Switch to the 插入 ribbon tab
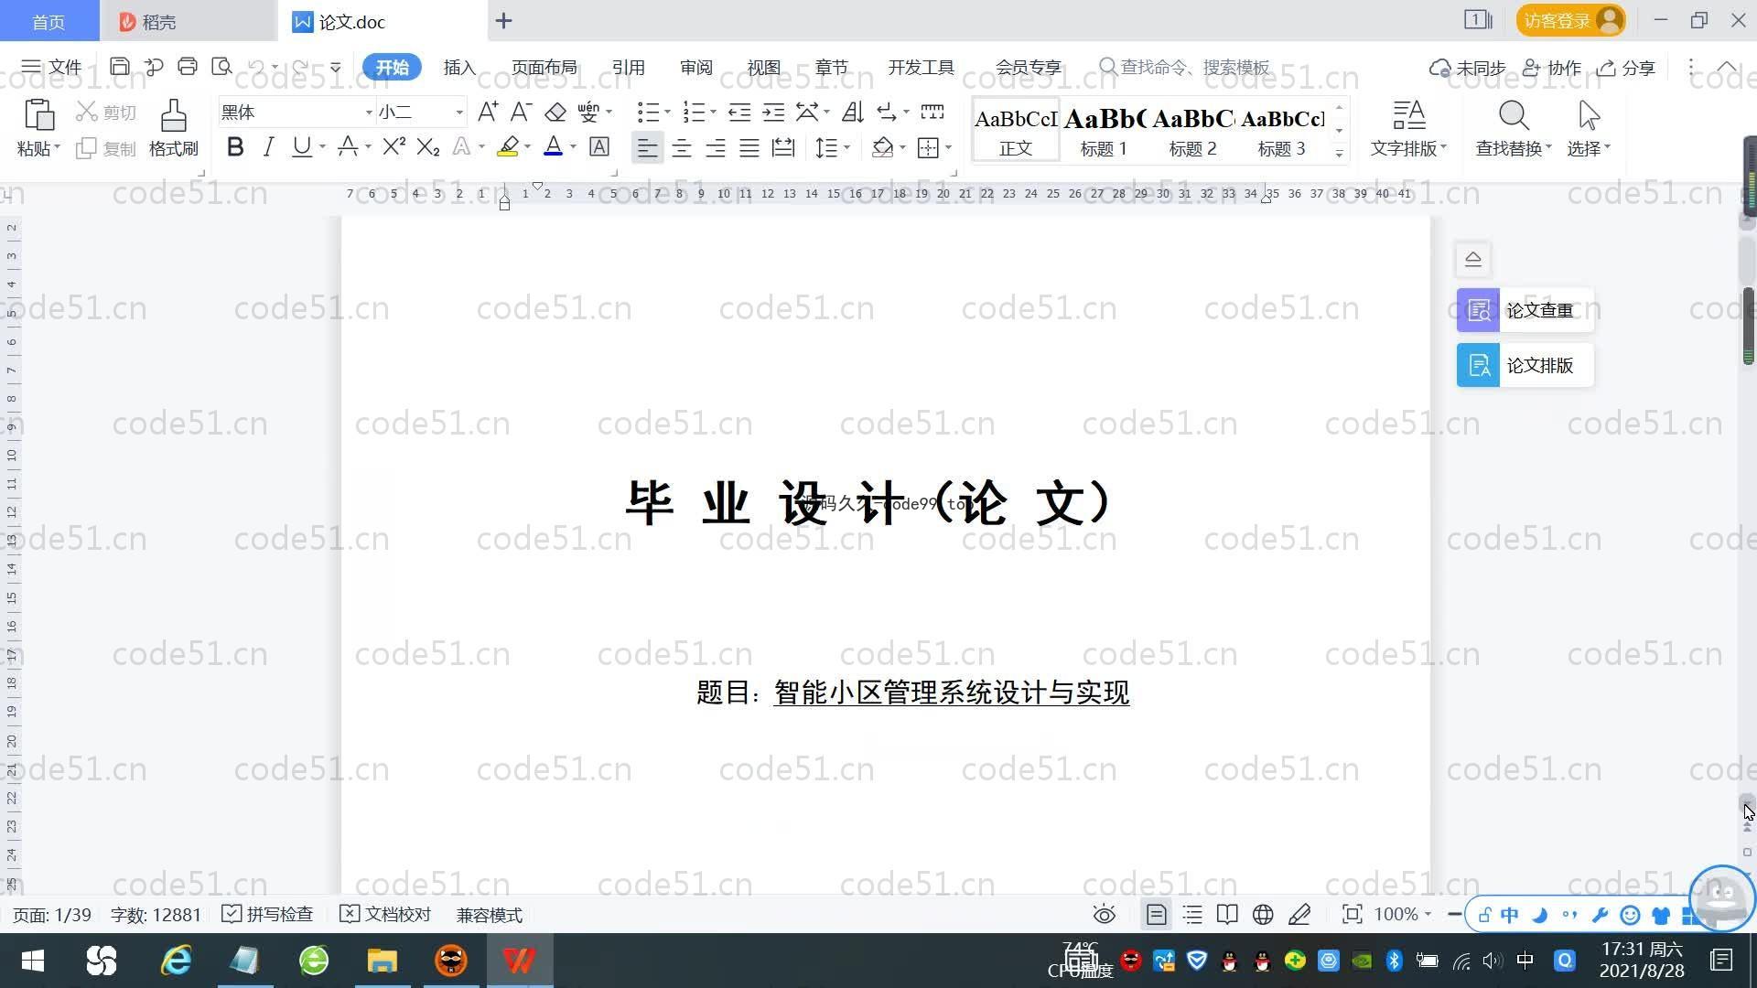1757x988 pixels. click(459, 68)
